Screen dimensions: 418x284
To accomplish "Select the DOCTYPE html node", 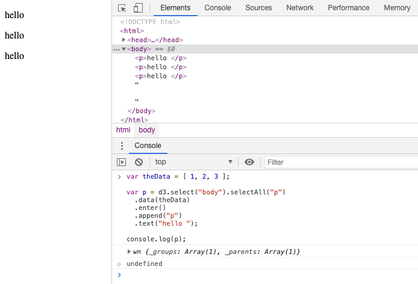I will click(150, 22).
